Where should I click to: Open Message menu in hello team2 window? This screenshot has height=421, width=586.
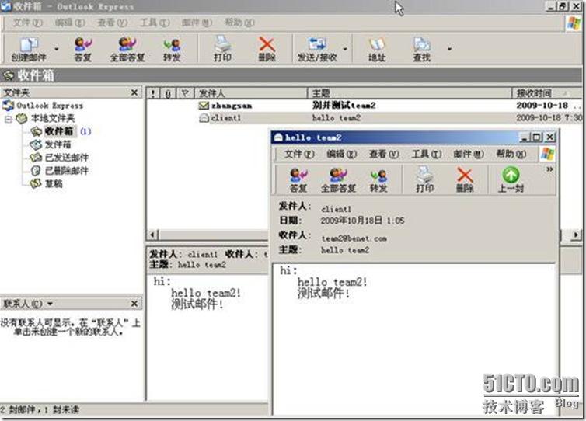point(469,154)
